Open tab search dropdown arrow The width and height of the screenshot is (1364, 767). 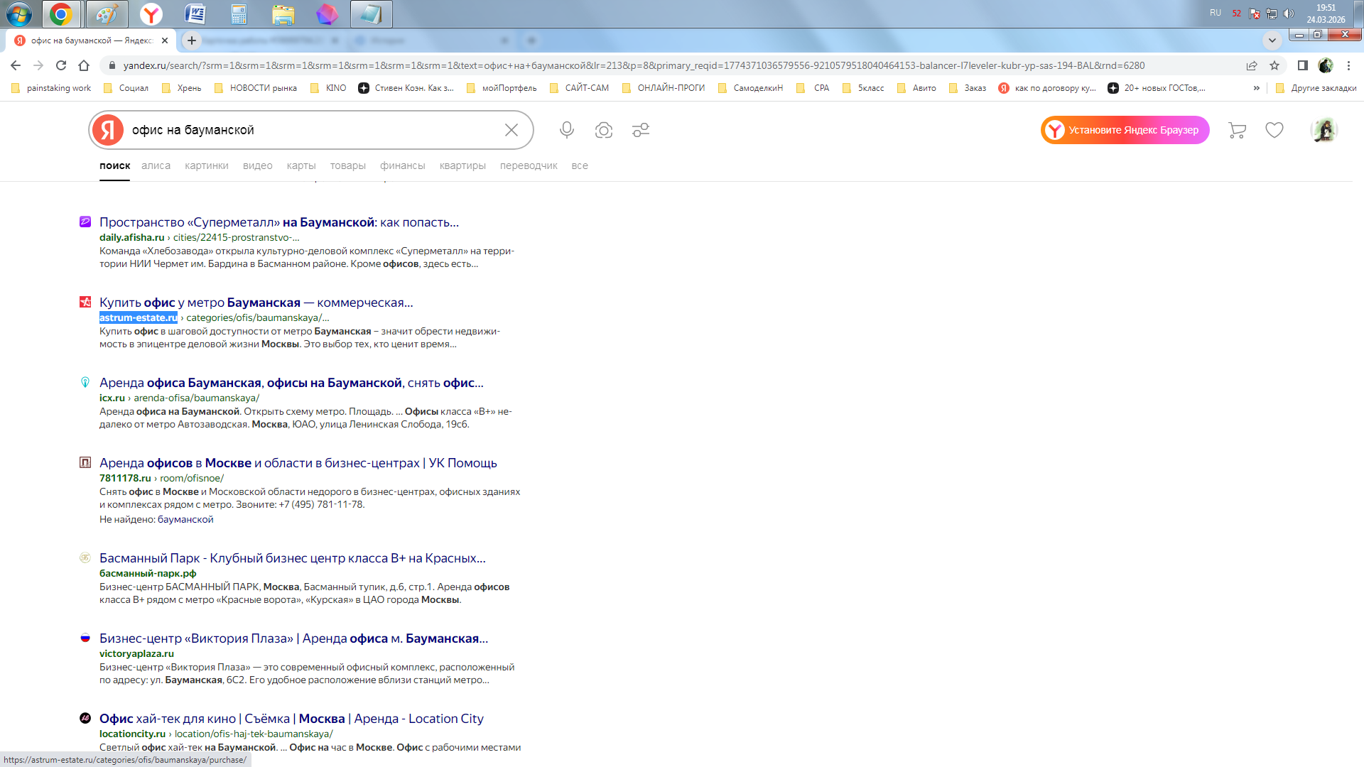click(x=1272, y=40)
